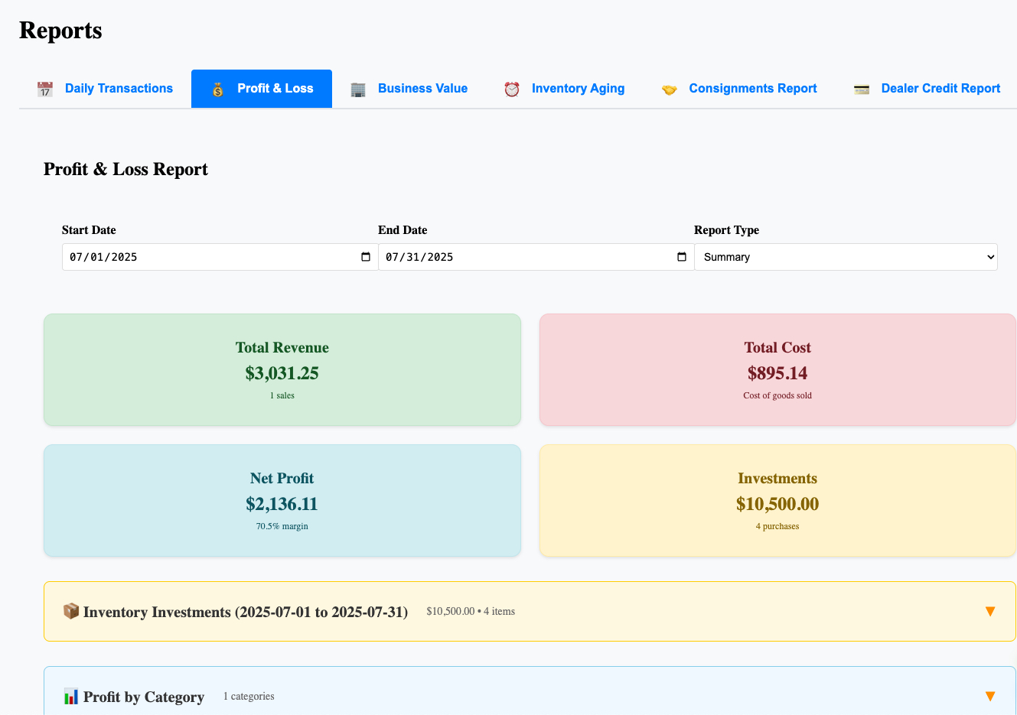The image size is (1017, 715).
Task: Click the Report Type label
Action: [726, 230]
